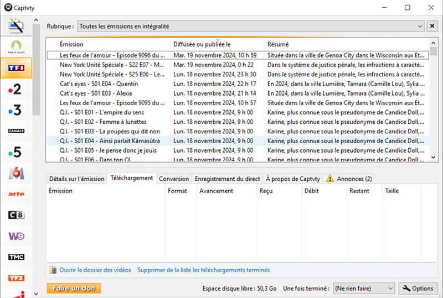Select the Arte channel icon
The image size is (443, 298).
[x=16, y=194]
